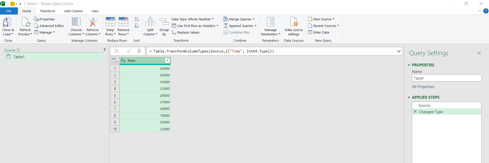Click the Keep Rows icon
This screenshot has width=489, height=163.
click(110, 22)
